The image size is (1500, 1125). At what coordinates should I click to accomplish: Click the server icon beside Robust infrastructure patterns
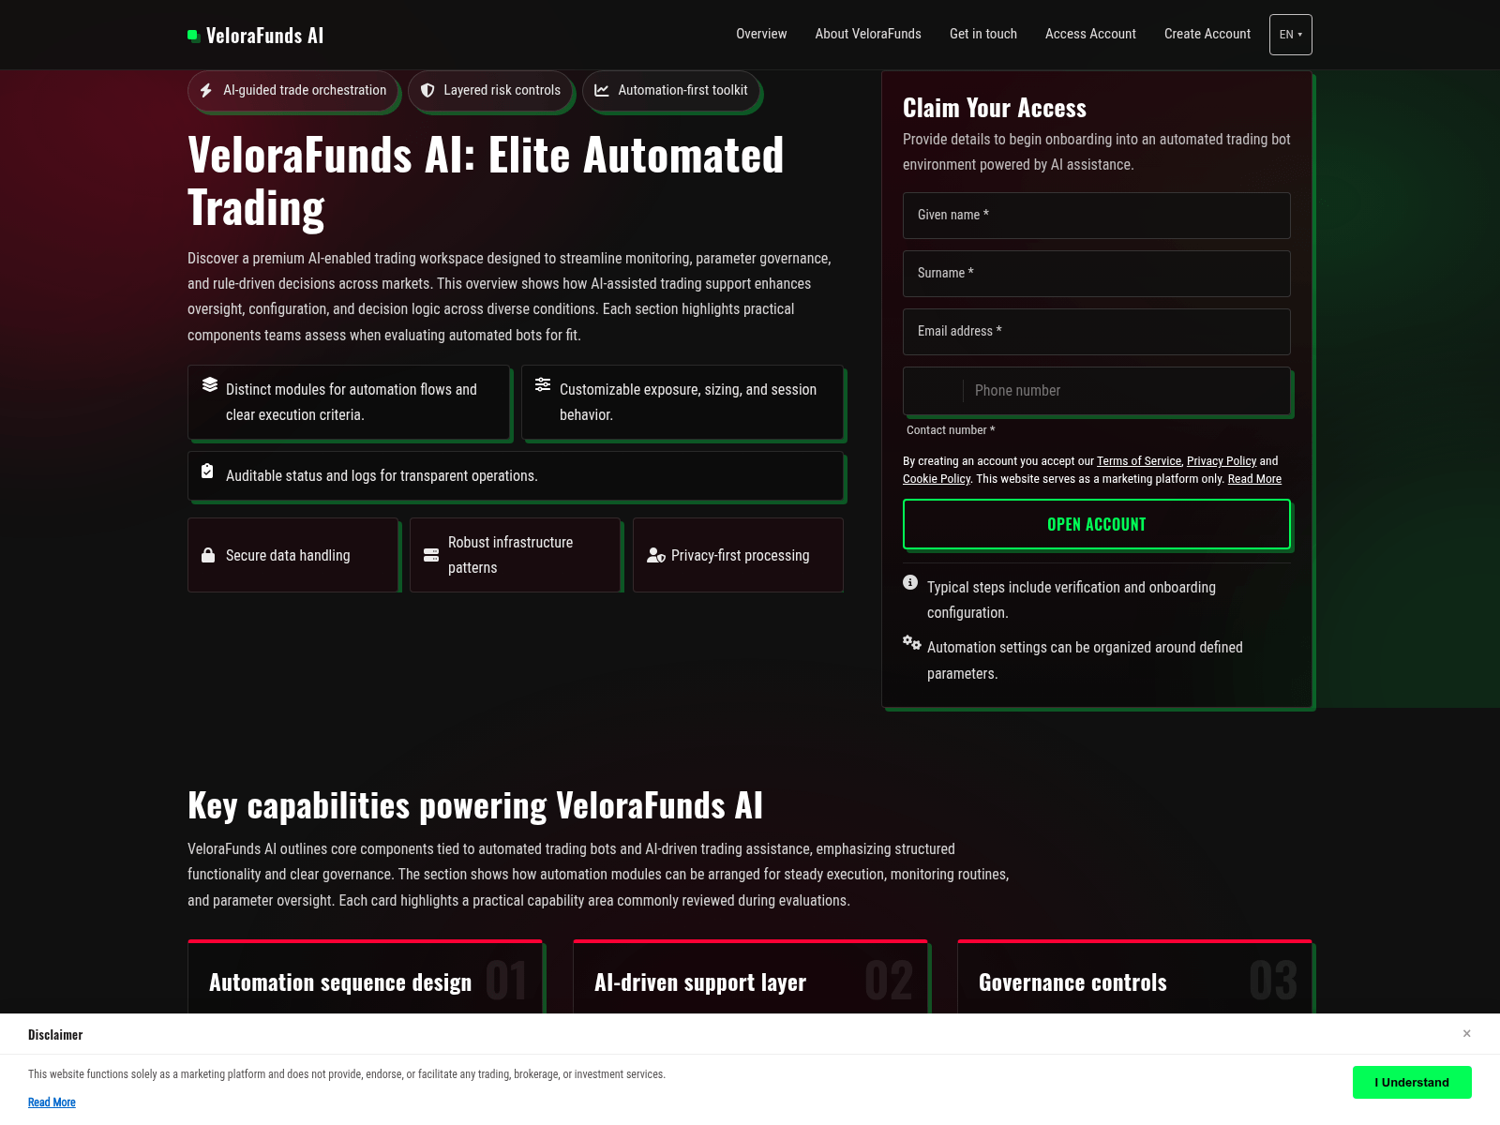[x=431, y=556]
